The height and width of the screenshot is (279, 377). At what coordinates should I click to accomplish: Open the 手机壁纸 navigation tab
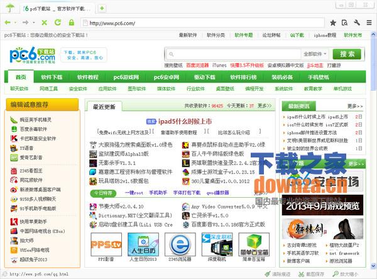[x=319, y=77]
